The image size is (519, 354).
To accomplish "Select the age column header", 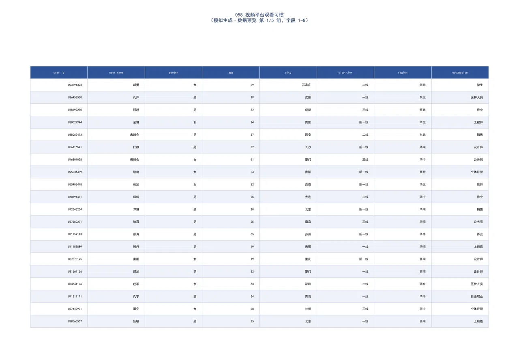I will [x=231, y=73].
